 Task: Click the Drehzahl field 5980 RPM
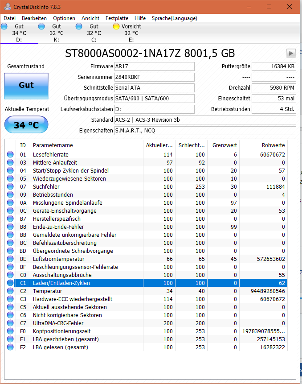coord(274,88)
